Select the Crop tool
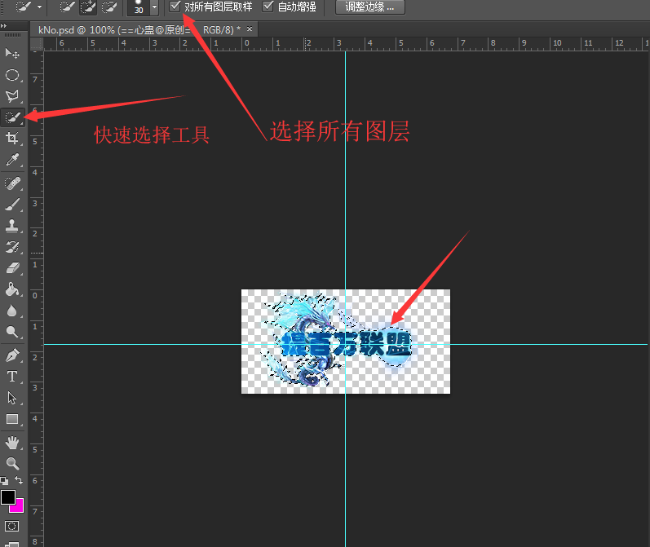 [x=12, y=139]
